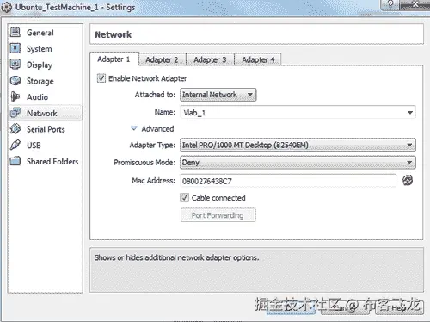The height and width of the screenshot is (322, 430).
Task: Switch to the Adapter 3 tab
Action: (x=210, y=59)
